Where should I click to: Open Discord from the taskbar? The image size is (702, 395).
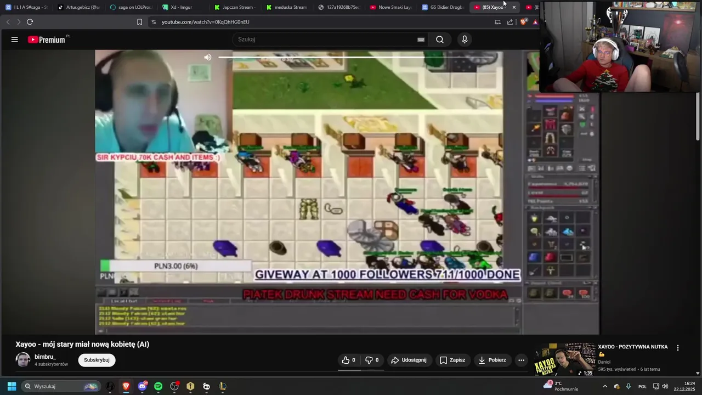[143, 386]
